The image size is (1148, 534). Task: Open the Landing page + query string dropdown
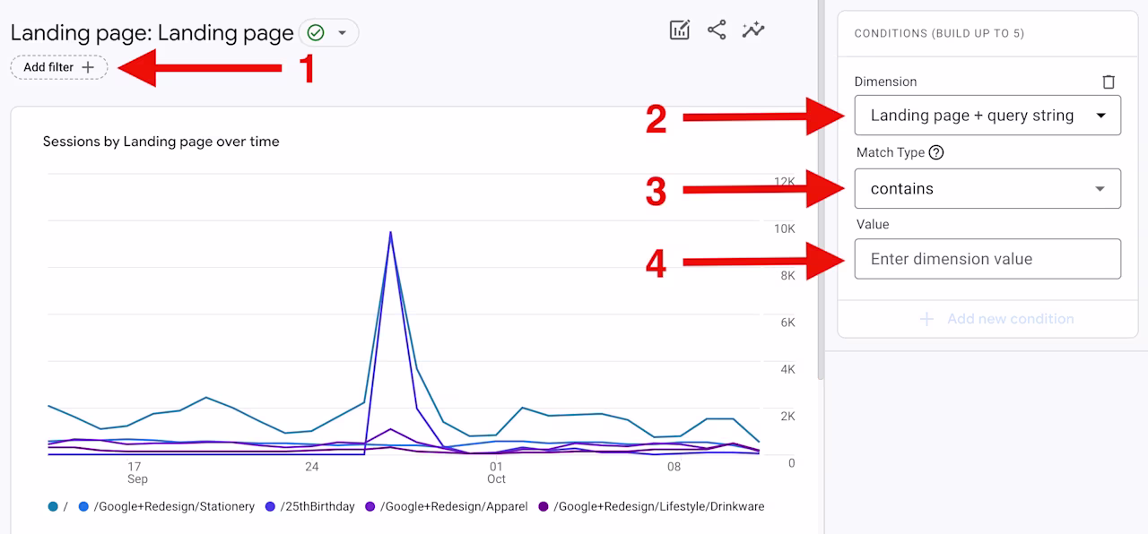(987, 116)
